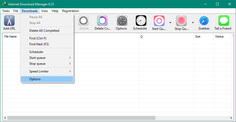Image resolution: width=236 pixels, height=122 pixels.
Task: Sort by File Name column header
Action: pos(11,36)
